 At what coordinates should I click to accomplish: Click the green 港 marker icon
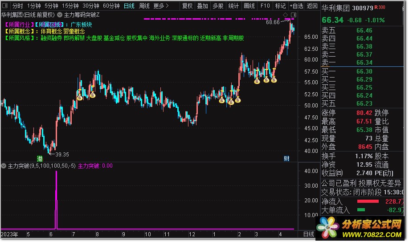[x=40, y=159]
